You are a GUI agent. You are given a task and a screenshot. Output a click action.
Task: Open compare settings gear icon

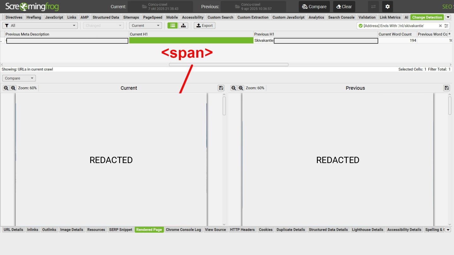click(x=387, y=7)
